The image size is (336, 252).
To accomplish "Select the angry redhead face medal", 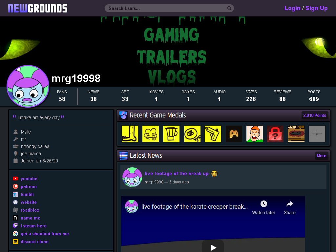I will click(x=255, y=134).
